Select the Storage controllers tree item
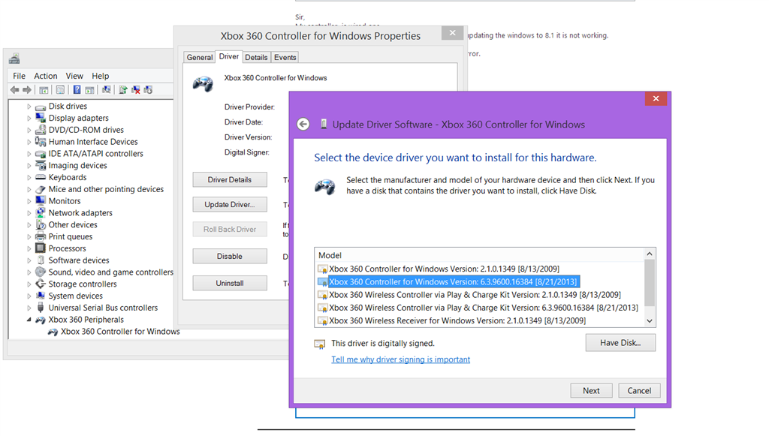Viewport: 769px width, 436px height. pyautogui.click(x=83, y=284)
